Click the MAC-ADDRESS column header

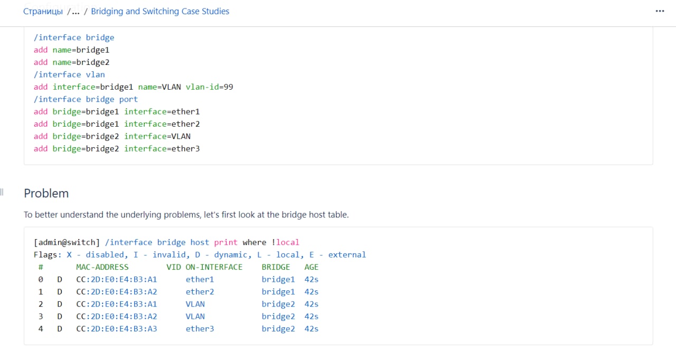[x=102, y=267]
